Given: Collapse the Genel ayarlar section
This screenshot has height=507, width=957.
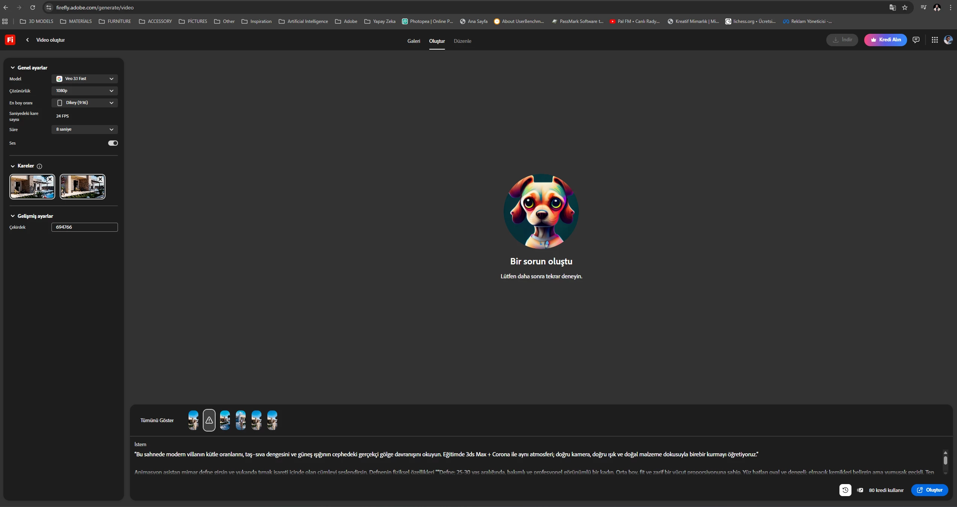Looking at the screenshot, I should pyautogui.click(x=13, y=68).
